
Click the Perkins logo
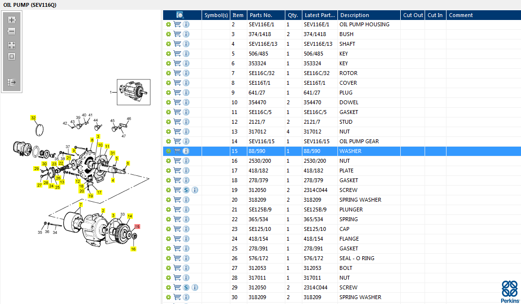pyautogui.click(x=510, y=292)
